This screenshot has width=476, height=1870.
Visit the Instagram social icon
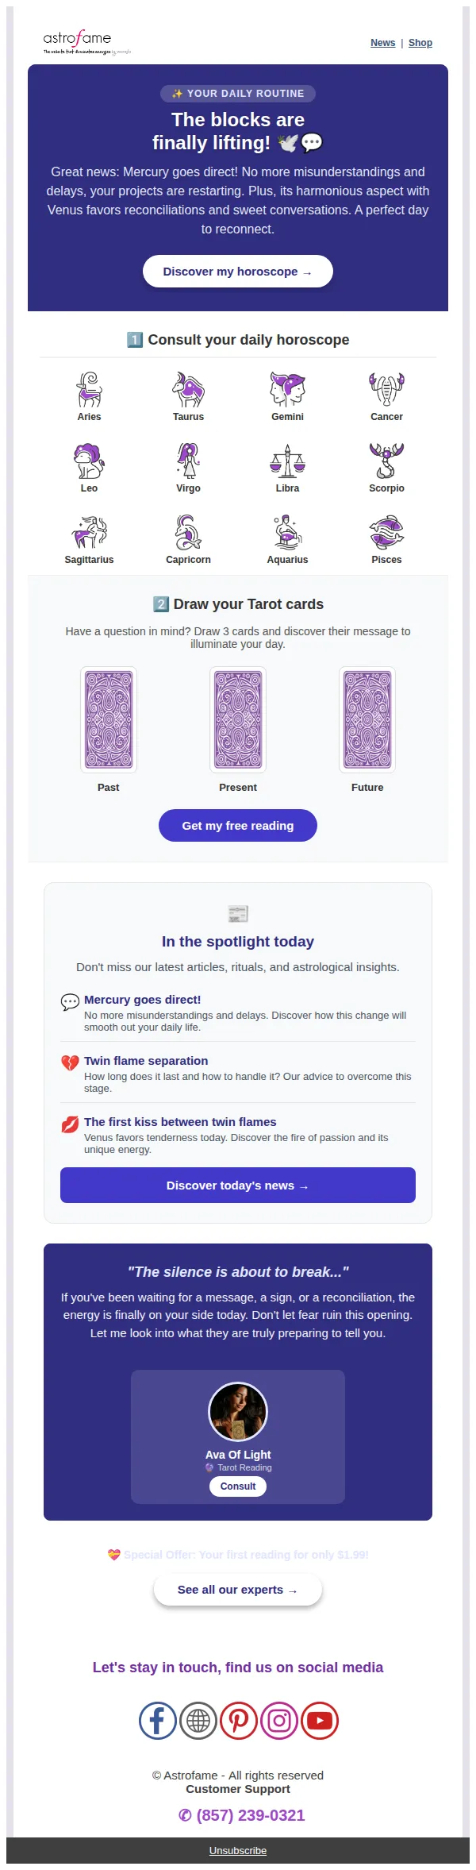279,1721
